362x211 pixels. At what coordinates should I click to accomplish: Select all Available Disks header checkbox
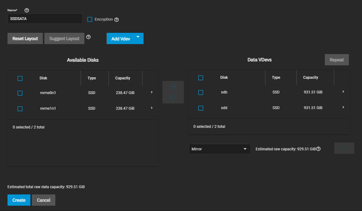pos(20,78)
